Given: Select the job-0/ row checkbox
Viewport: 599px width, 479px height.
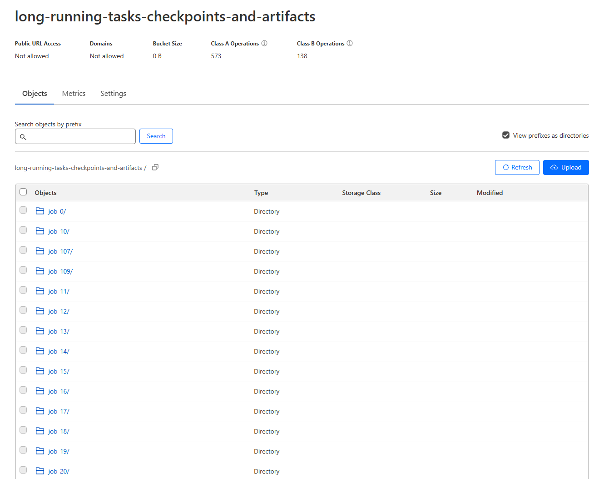Looking at the screenshot, I should (23, 210).
